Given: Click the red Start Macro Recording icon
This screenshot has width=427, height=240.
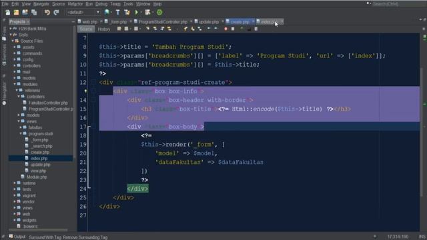Looking at the screenshot, I should click(226, 29).
